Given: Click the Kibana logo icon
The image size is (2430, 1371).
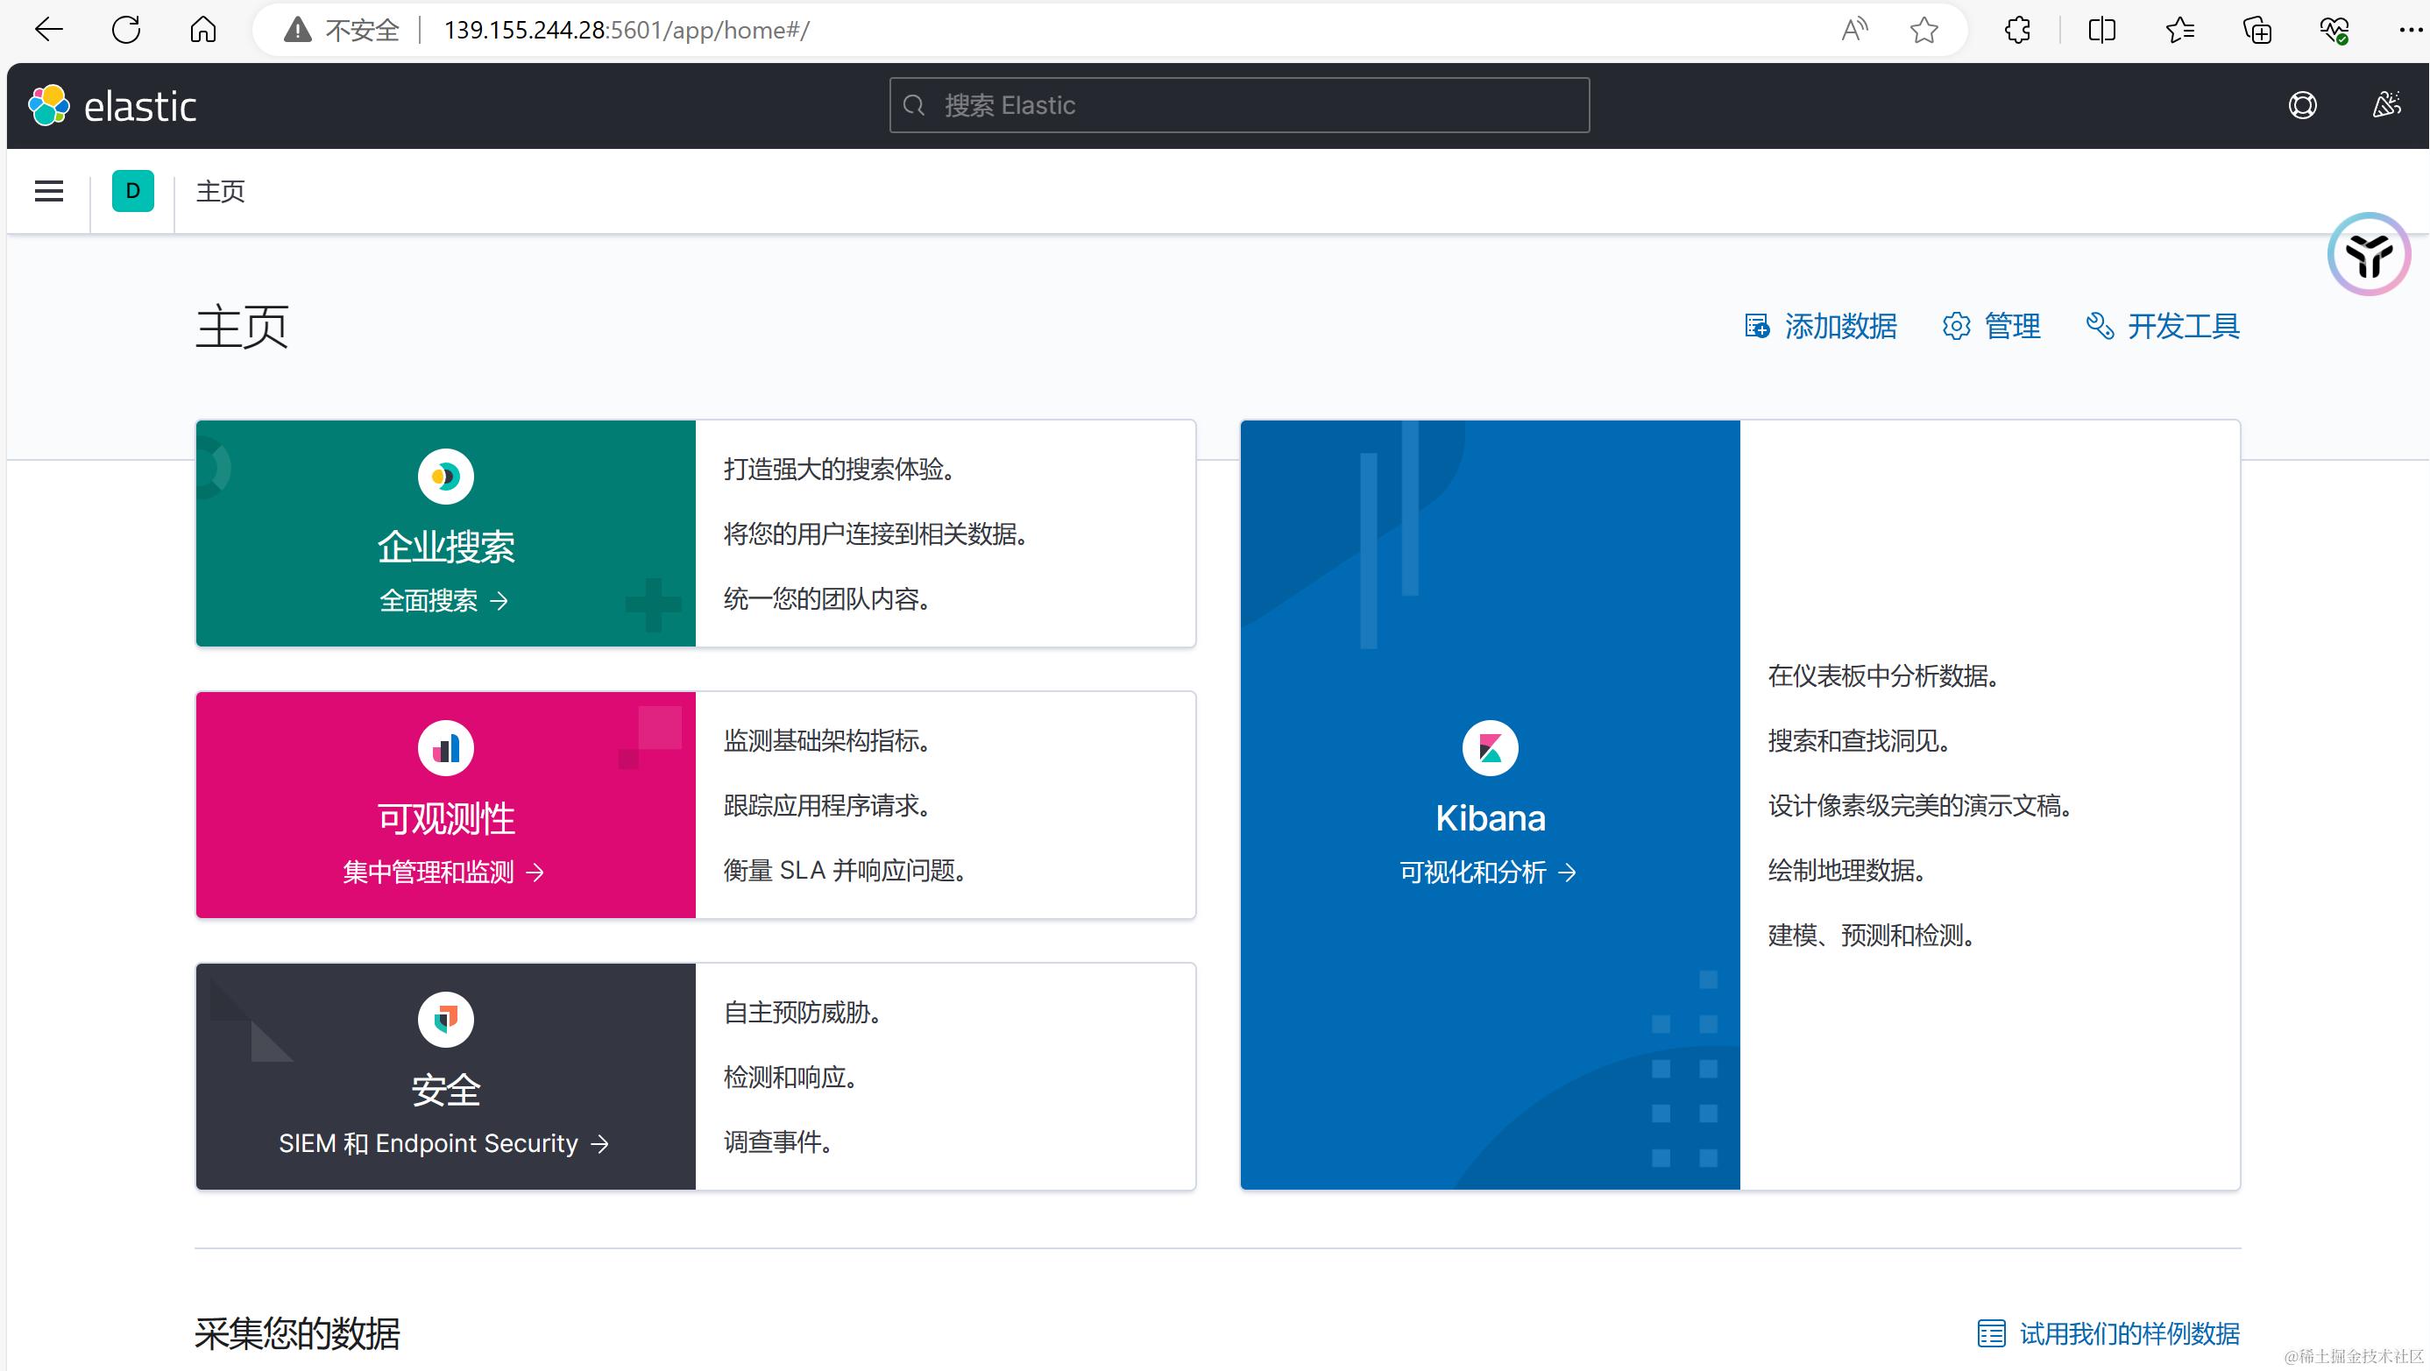Looking at the screenshot, I should click(x=1490, y=749).
